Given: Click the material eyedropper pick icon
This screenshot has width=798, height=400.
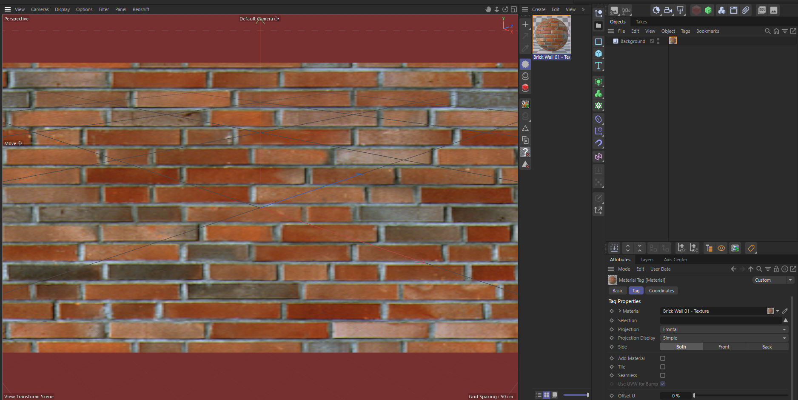Looking at the screenshot, I should click(785, 311).
